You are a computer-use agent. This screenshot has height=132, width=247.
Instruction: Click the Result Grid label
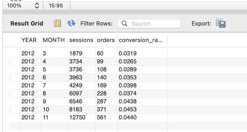(27, 24)
